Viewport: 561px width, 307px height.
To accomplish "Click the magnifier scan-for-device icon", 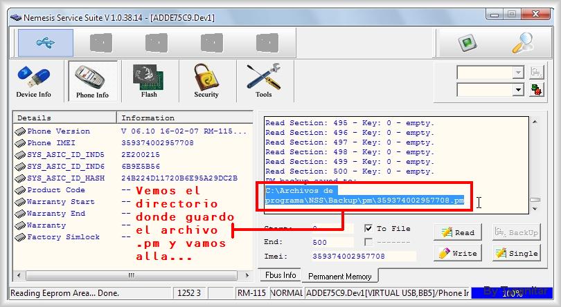I will coord(522,43).
